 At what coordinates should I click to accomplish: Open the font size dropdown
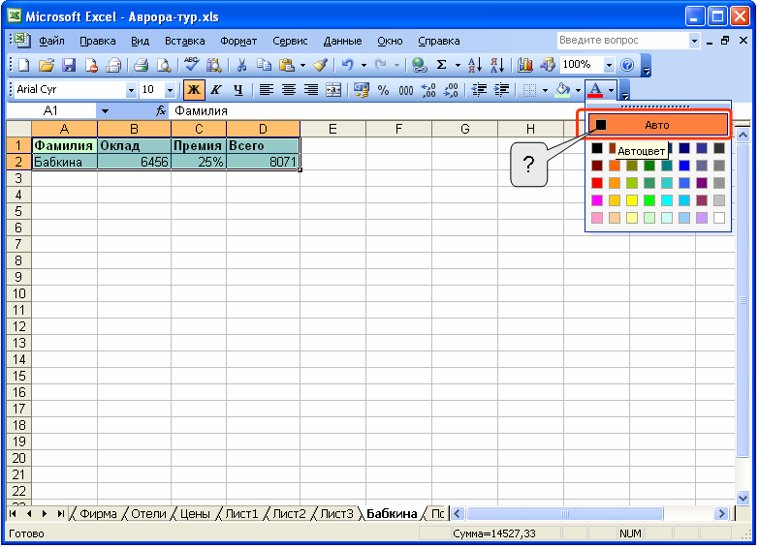tap(170, 90)
